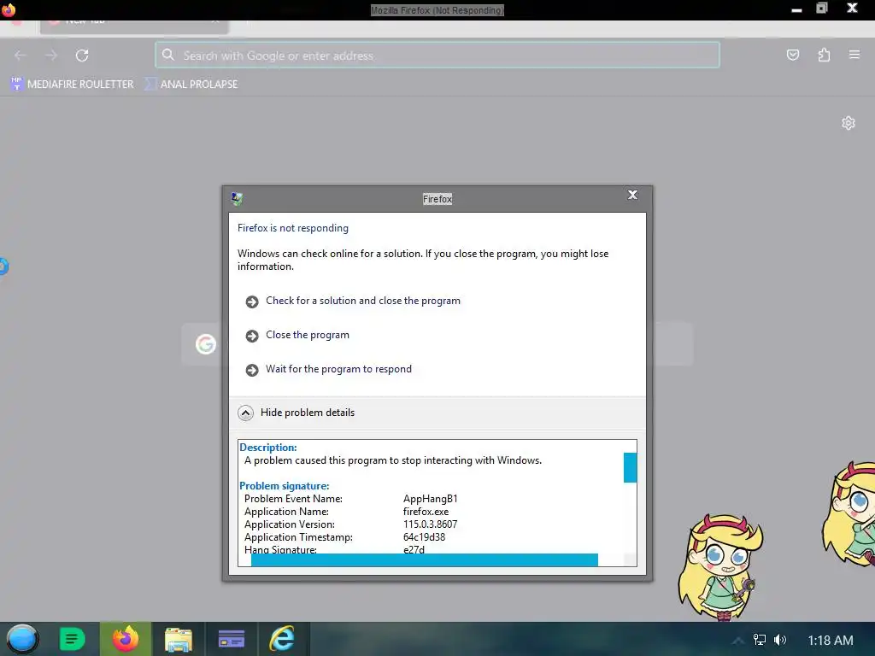The height and width of the screenshot is (656, 875).
Task: Focus the Search with Google address field
Action: tap(437, 55)
